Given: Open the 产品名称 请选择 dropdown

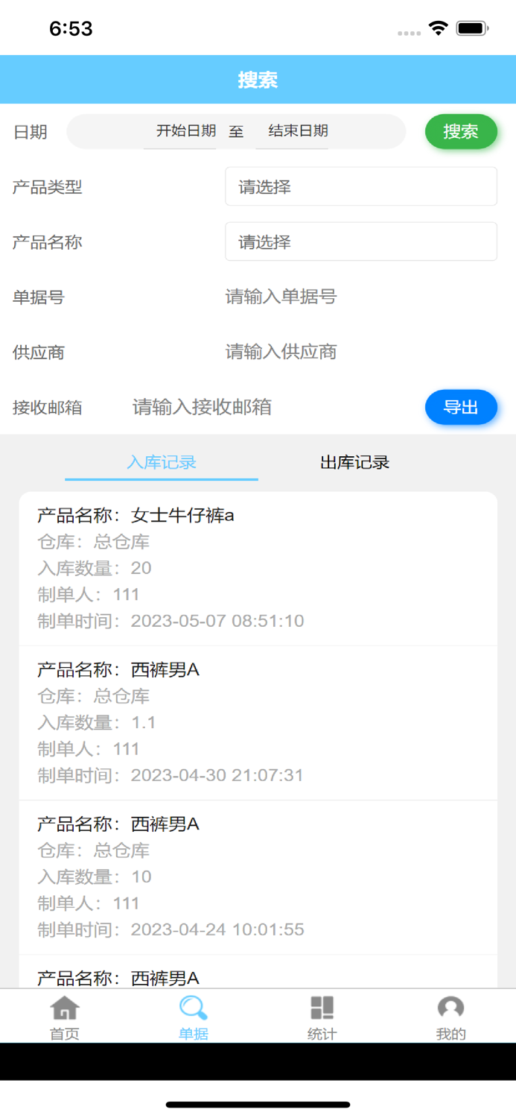Looking at the screenshot, I should tap(361, 241).
